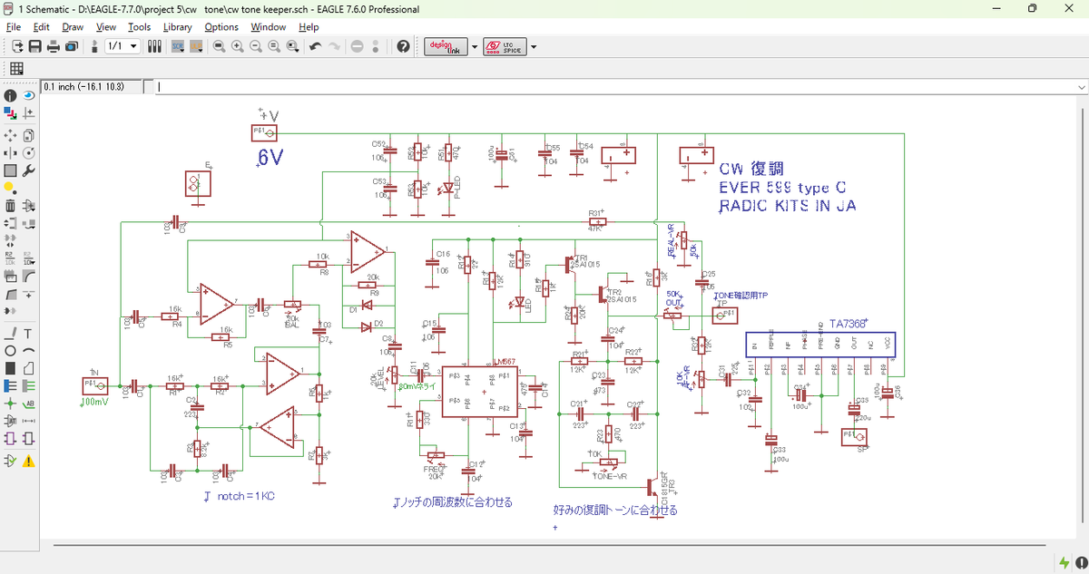
Task: Open the sheet 1/1 dropdown
Action: click(x=134, y=46)
